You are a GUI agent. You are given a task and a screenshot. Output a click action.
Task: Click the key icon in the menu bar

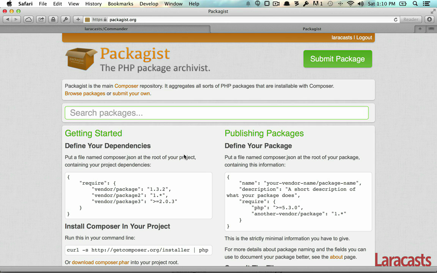coord(306,4)
